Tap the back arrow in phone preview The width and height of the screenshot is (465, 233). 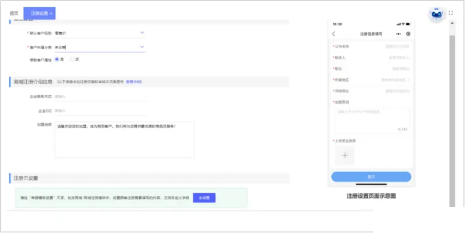coord(334,34)
